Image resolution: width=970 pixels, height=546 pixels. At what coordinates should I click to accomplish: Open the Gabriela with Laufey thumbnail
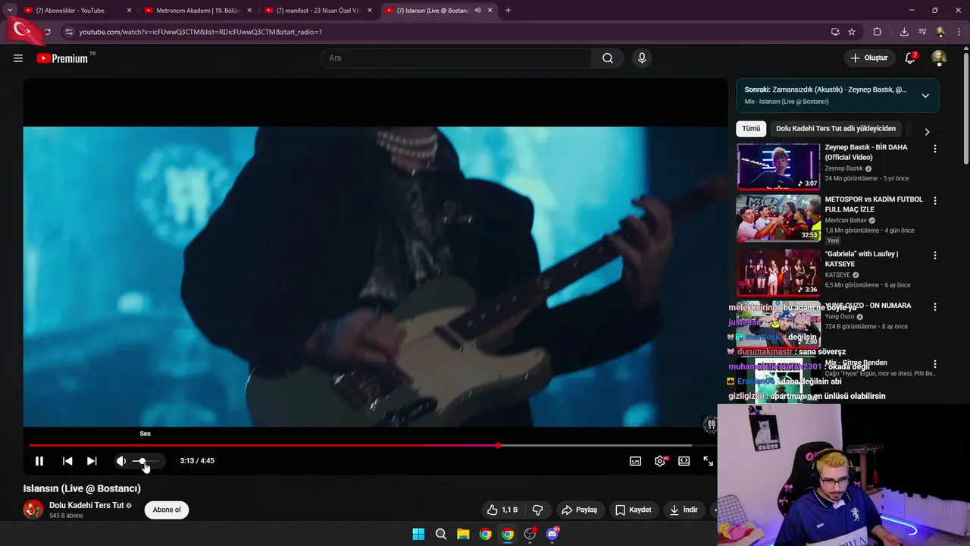coord(778,271)
